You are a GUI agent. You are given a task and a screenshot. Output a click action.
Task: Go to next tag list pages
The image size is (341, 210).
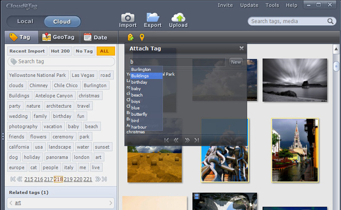(98, 179)
